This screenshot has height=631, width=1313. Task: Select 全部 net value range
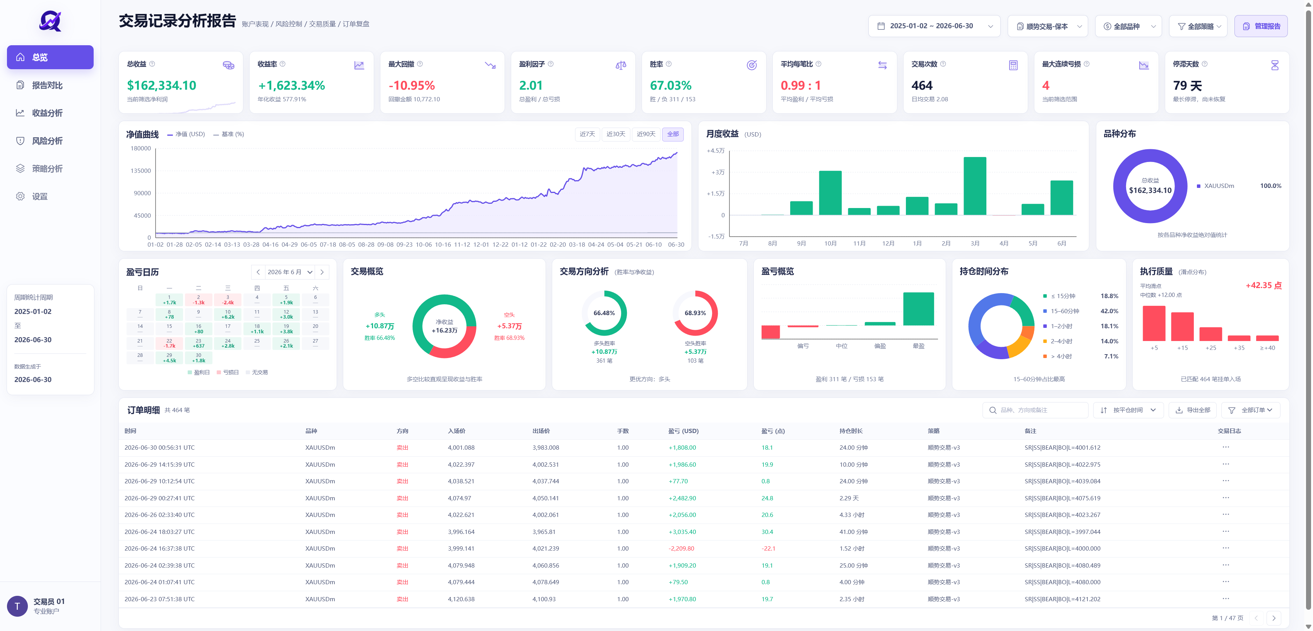click(x=673, y=134)
